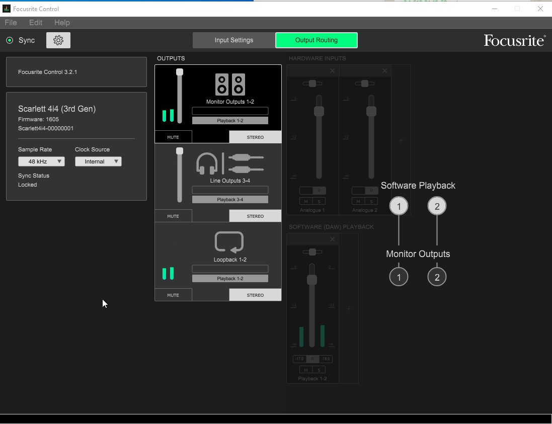Image resolution: width=552 pixels, height=424 pixels.
Task: Toggle mute M on Analogue 1
Action: click(x=306, y=201)
